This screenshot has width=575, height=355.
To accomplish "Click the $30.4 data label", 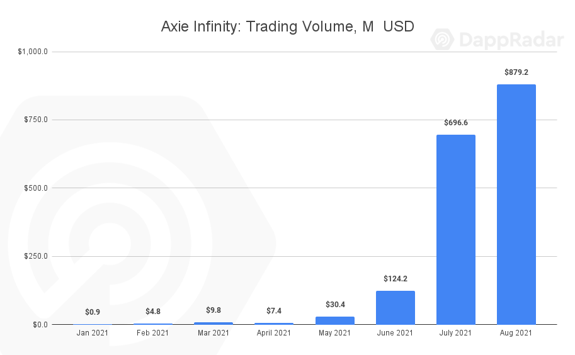I will (x=334, y=305).
